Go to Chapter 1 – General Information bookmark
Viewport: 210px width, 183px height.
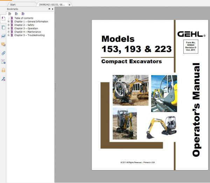point(31,22)
